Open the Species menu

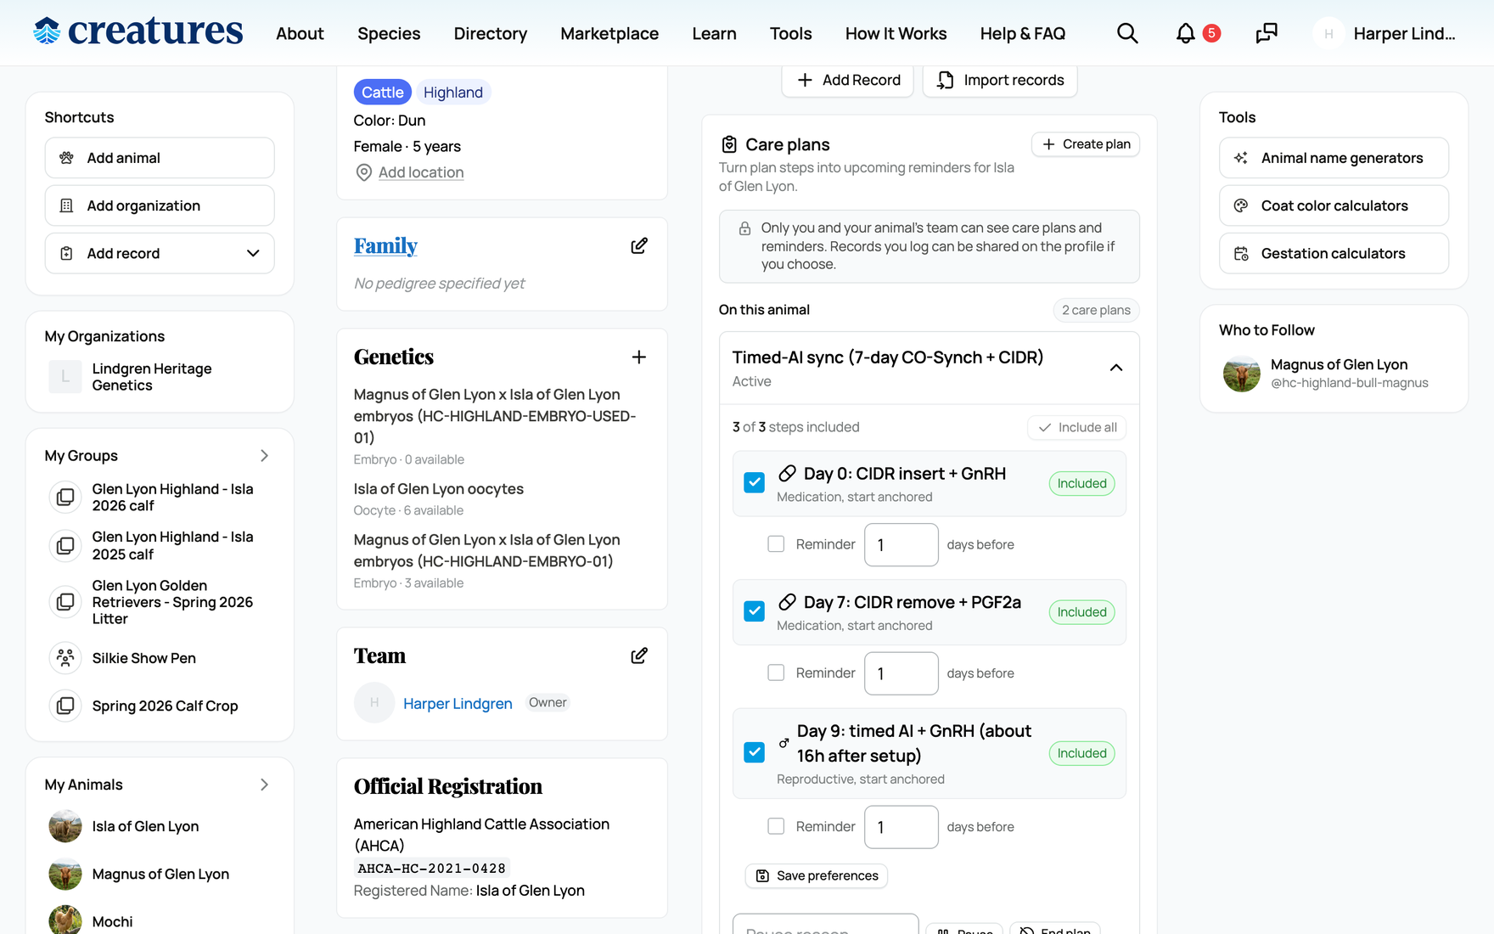point(389,33)
